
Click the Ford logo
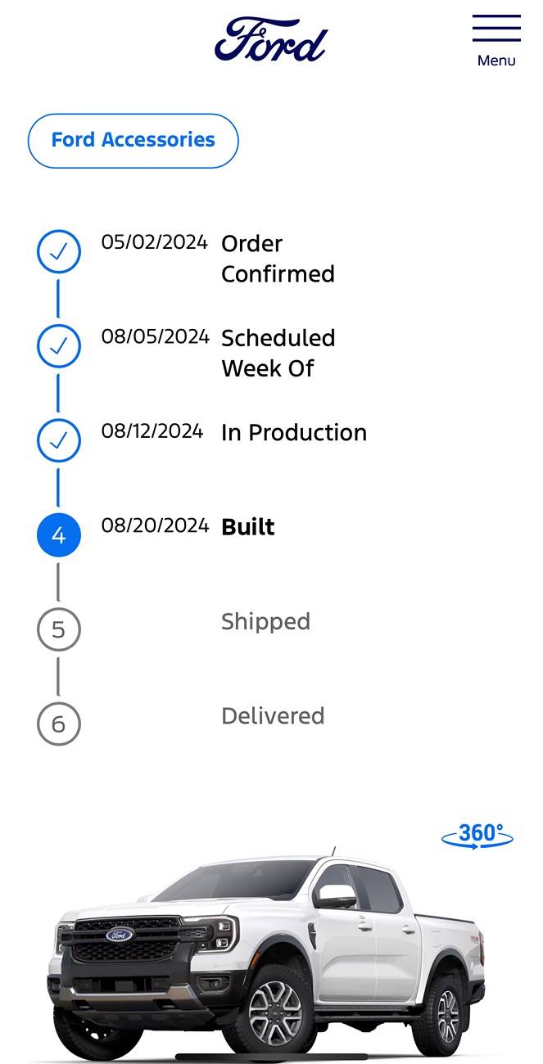tap(271, 39)
